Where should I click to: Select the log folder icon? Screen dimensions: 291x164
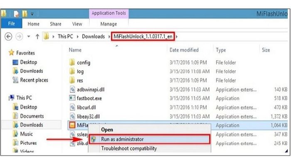[72, 71]
